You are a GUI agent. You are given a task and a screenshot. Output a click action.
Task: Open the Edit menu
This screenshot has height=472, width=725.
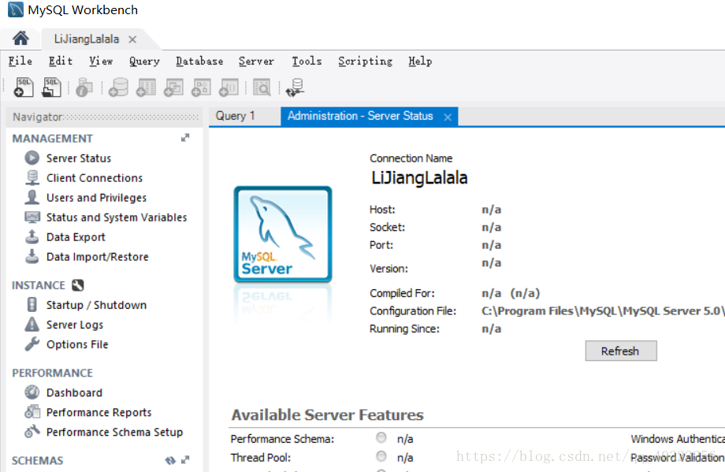61,61
